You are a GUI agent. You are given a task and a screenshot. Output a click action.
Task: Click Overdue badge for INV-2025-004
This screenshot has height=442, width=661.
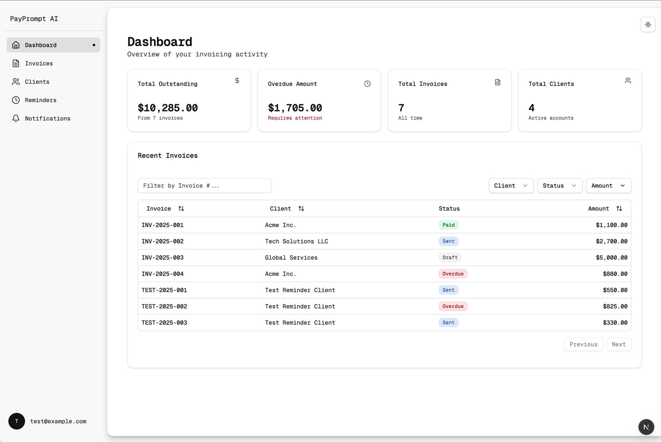453,274
